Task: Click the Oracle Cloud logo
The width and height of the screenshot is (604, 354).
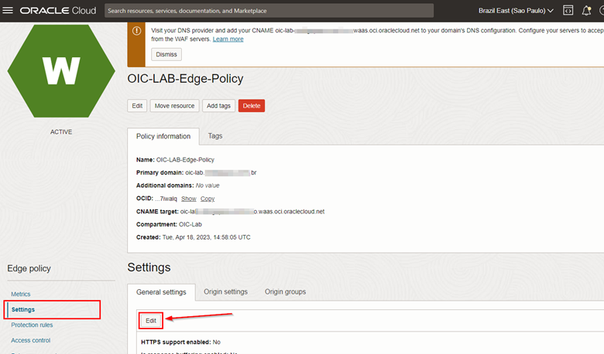Action: 58,11
